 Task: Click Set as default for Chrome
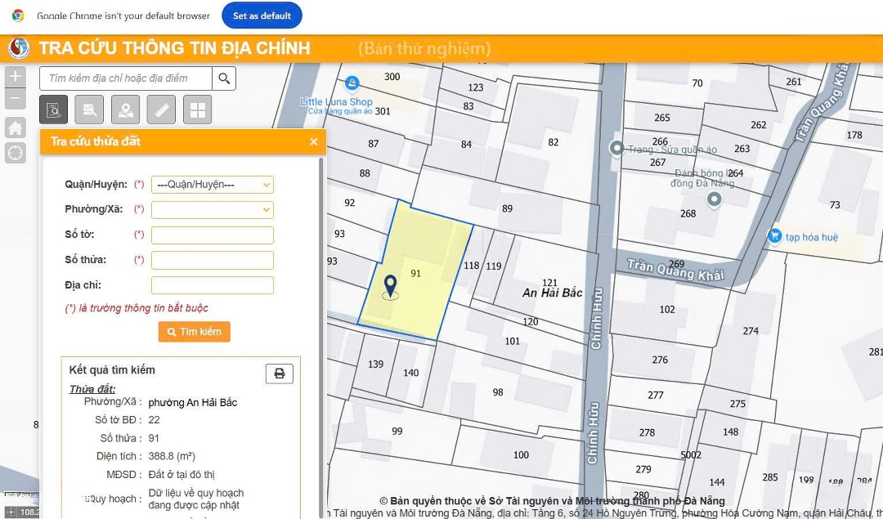click(x=262, y=16)
